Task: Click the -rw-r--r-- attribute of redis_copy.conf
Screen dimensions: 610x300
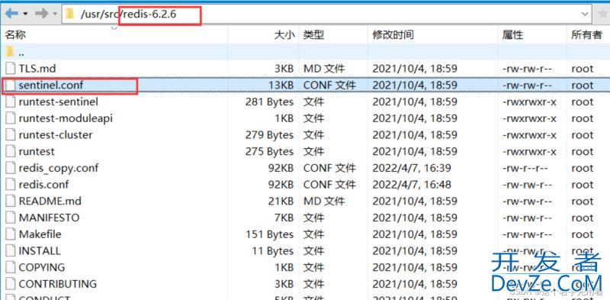Action: click(x=525, y=168)
